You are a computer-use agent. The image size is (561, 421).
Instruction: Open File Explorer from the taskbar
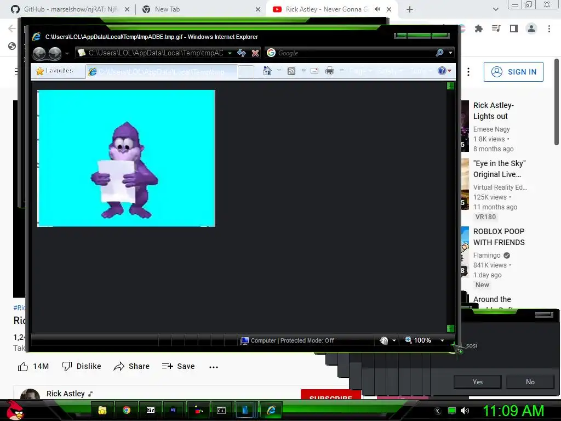click(x=102, y=410)
